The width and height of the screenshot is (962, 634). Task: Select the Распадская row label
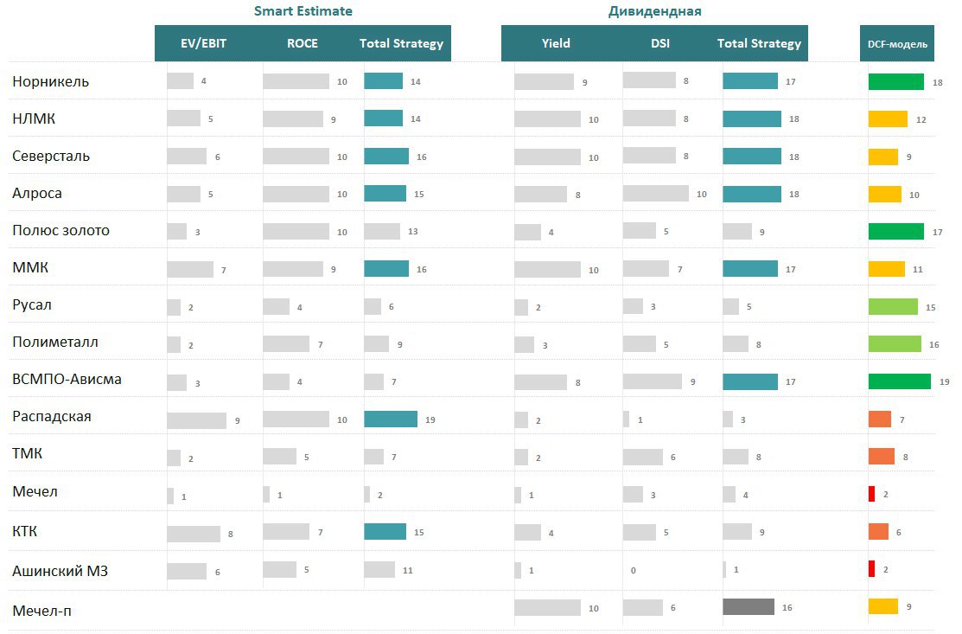pyautogui.click(x=52, y=416)
